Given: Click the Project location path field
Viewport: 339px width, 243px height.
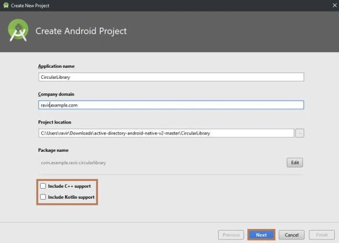Looking at the screenshot, I should pyautogui.click(x=166, y=133).
